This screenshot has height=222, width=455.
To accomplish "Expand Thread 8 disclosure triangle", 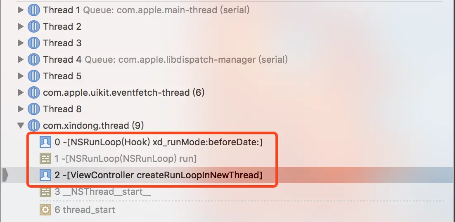I will [x=20, y=109].
